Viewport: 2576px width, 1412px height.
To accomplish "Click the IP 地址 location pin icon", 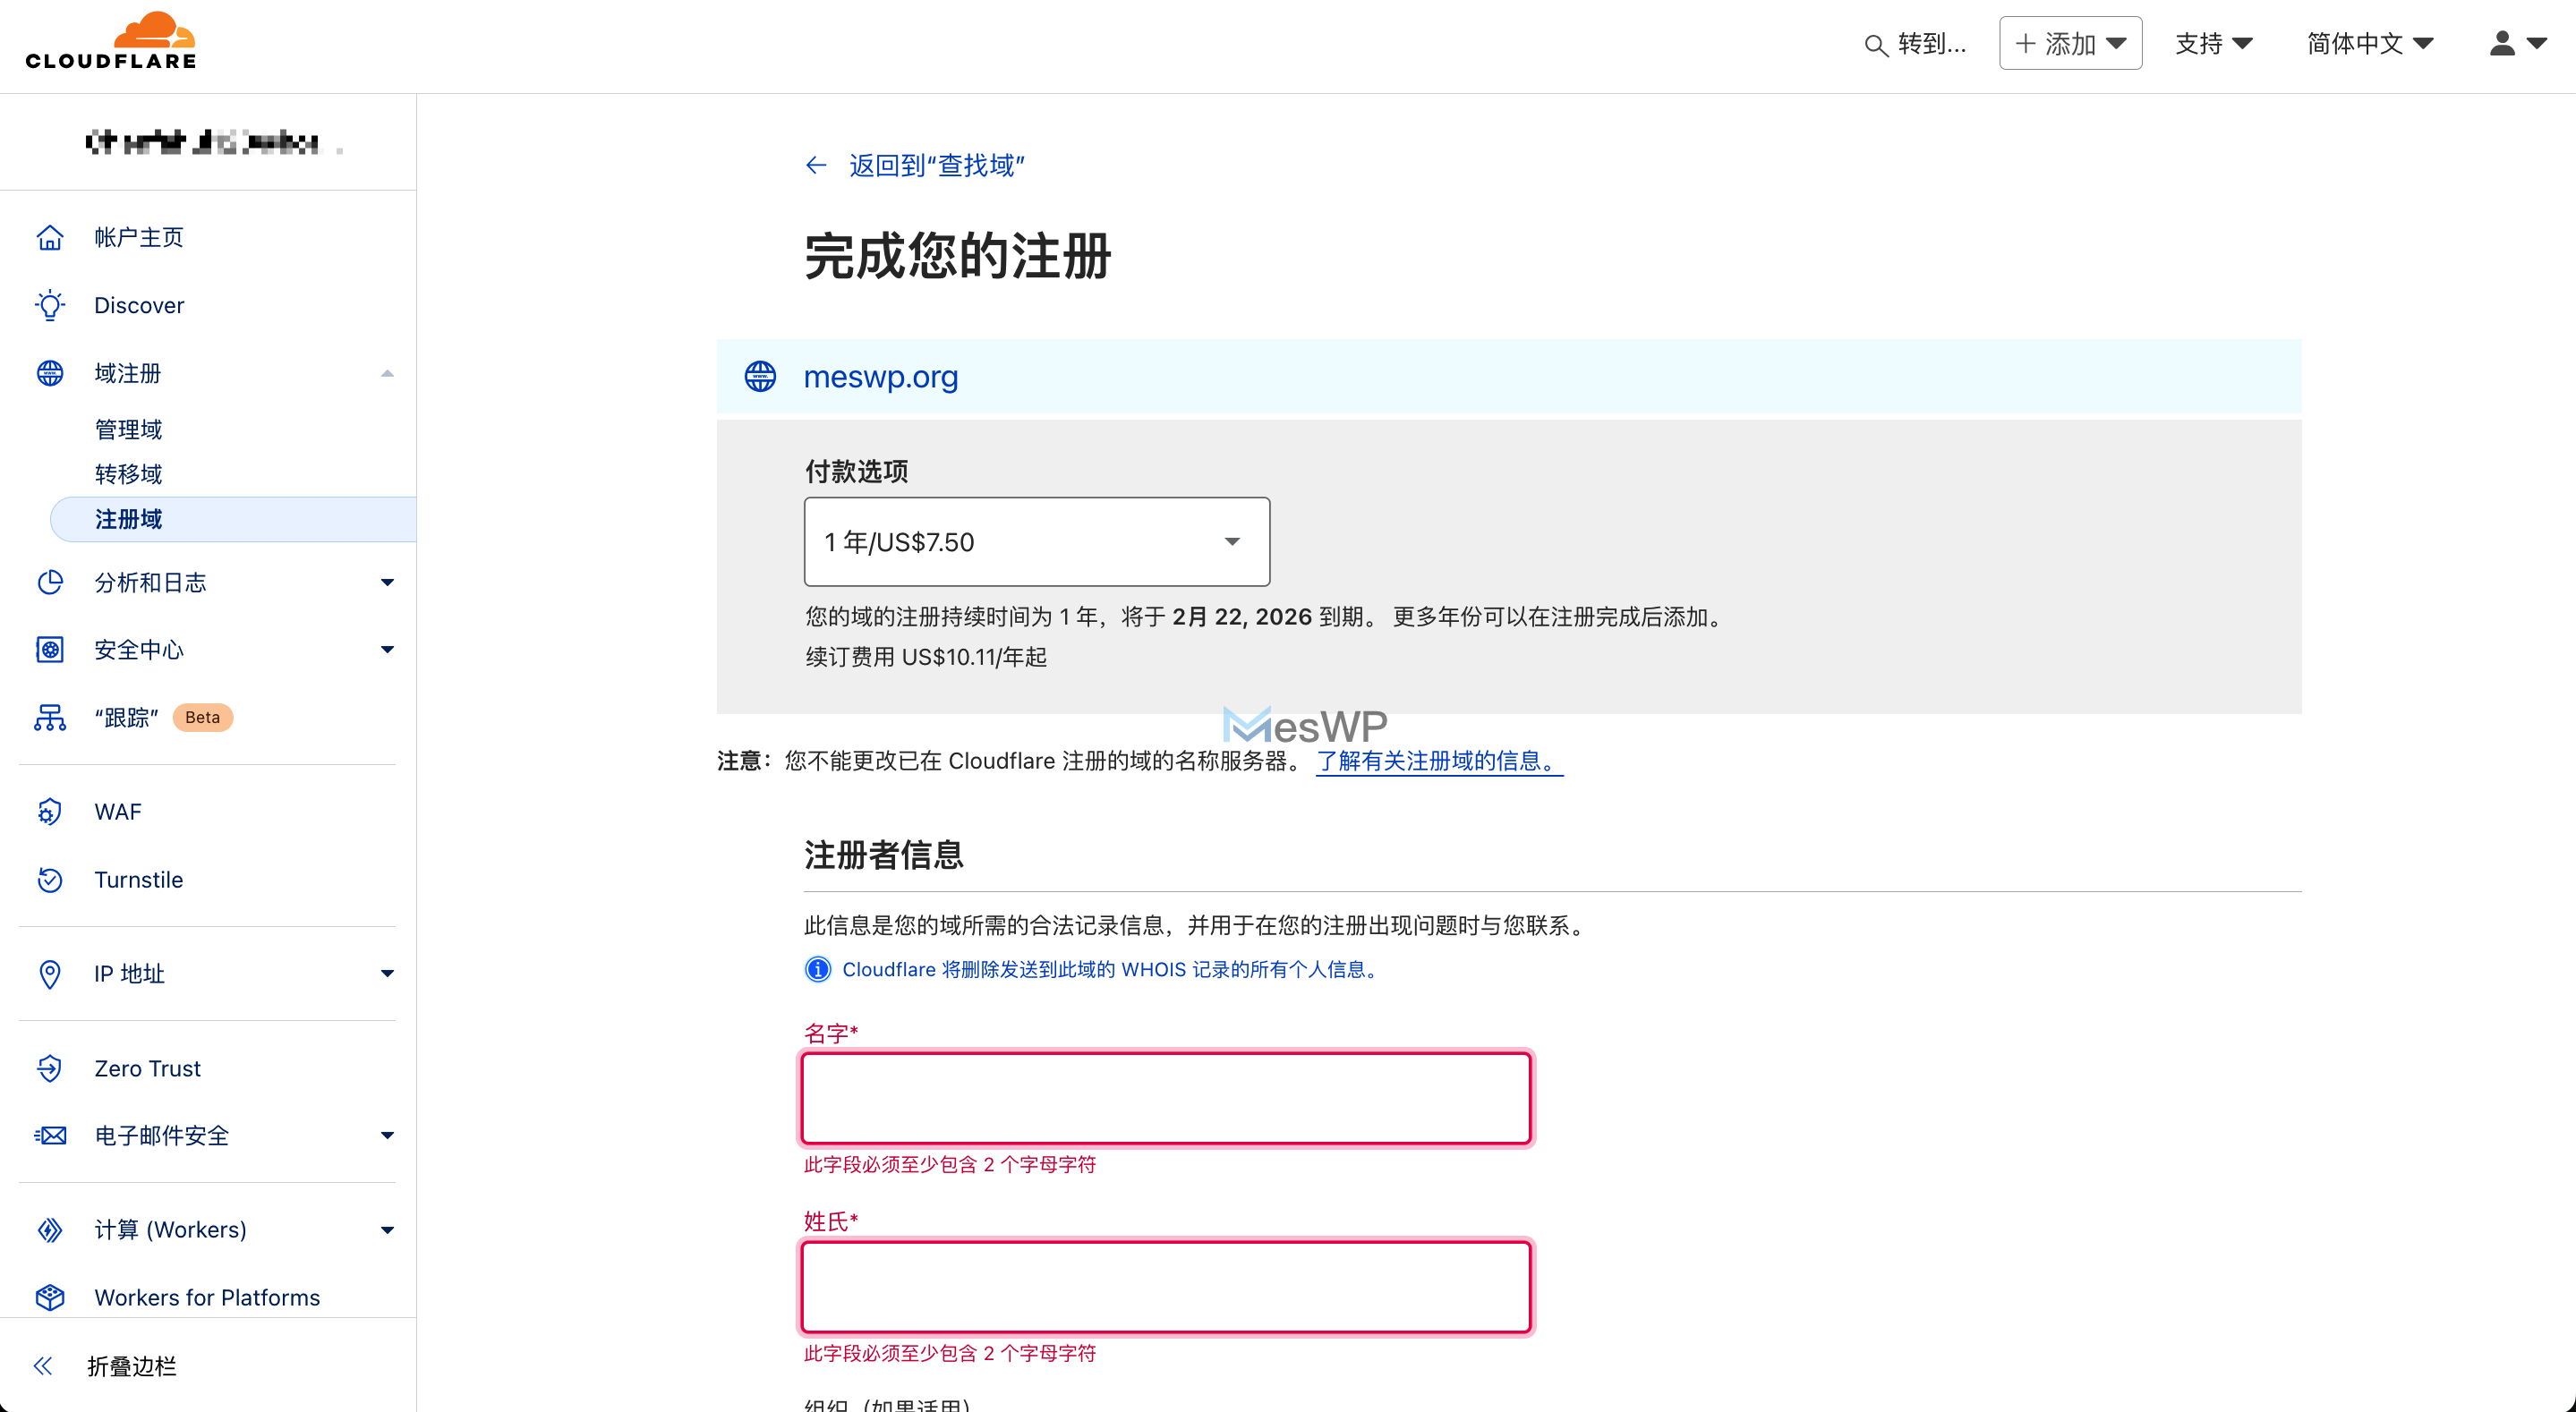I will tap(50, 974).
